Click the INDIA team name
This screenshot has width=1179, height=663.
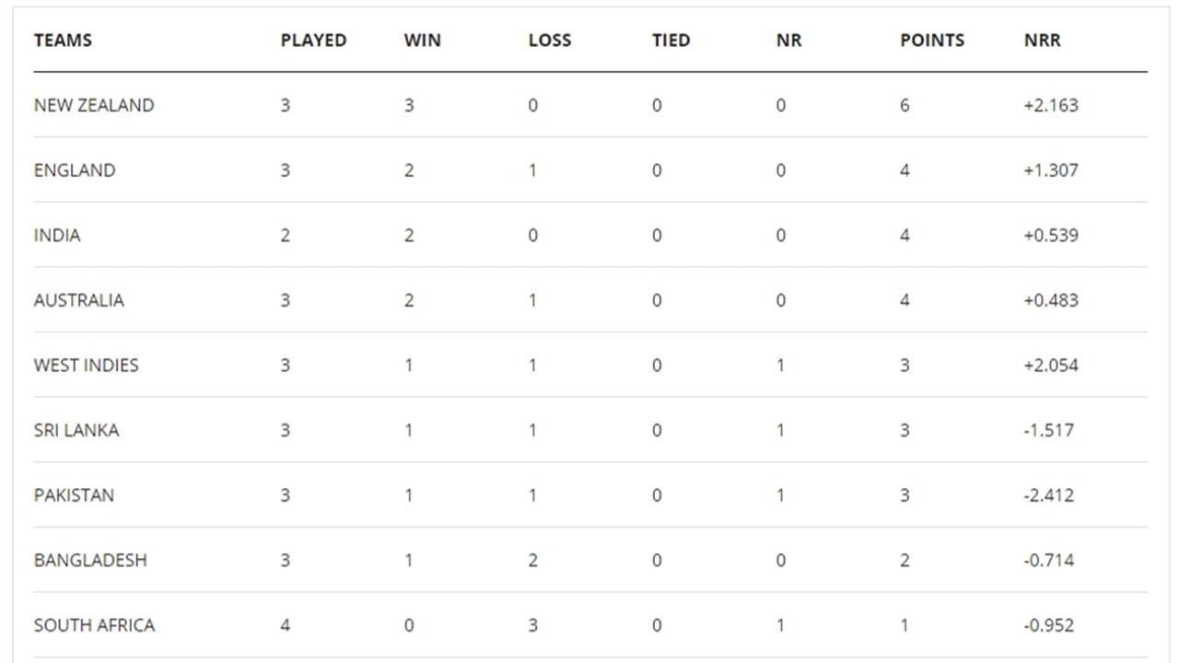click(57, 236)
